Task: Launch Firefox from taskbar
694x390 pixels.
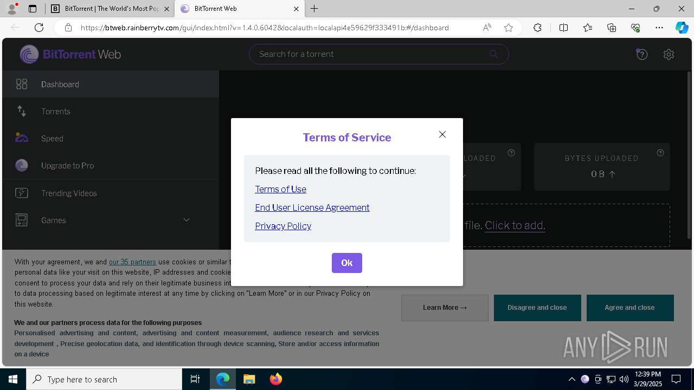Action: 275,379
